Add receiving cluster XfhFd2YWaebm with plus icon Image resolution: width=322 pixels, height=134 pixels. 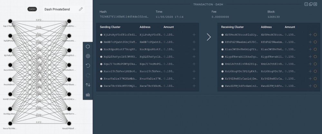point(310,42)
